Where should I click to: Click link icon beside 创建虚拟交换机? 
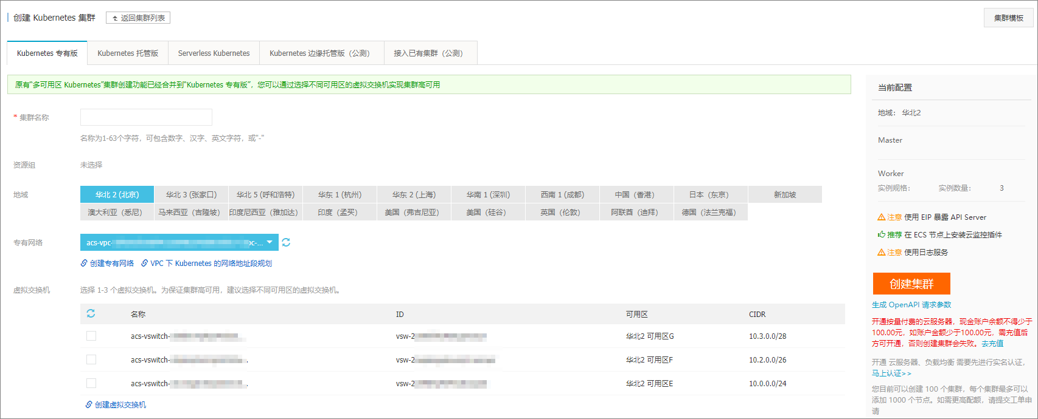89,404
